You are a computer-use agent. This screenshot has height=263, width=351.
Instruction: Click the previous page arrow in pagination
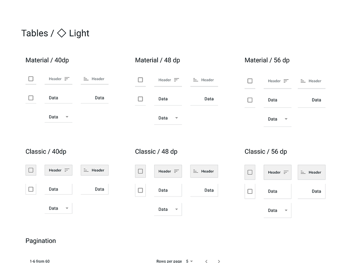(x=206, y=261)
